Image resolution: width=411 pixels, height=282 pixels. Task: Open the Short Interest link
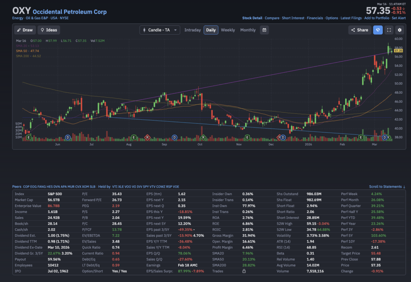click(x=293, y=18)
